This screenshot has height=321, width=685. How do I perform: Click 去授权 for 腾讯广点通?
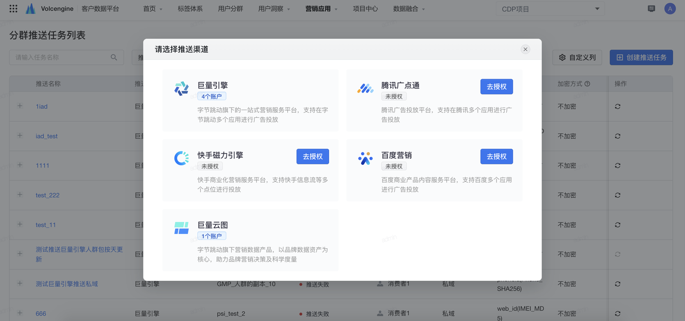tap(497, 87)
